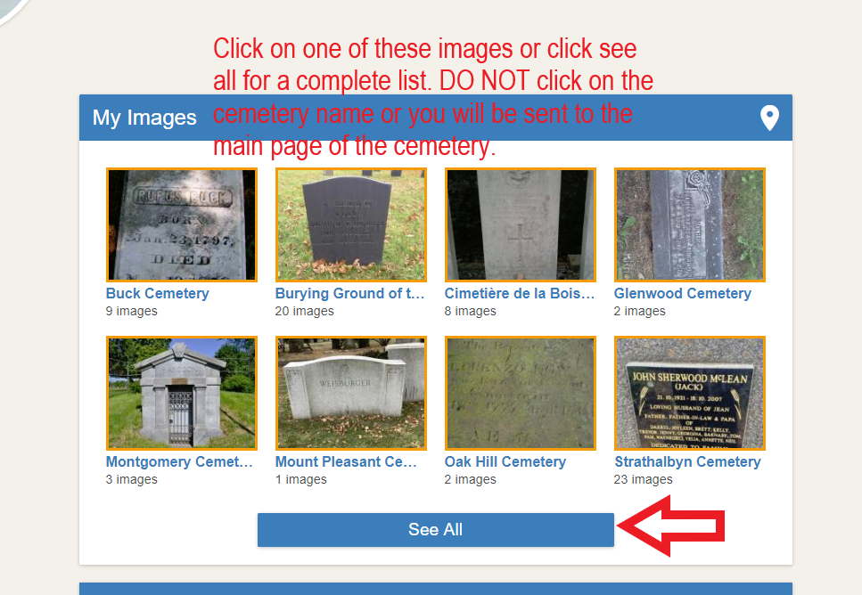Open the Glenwood Cemetery image thumbnail

click(689, 224)
